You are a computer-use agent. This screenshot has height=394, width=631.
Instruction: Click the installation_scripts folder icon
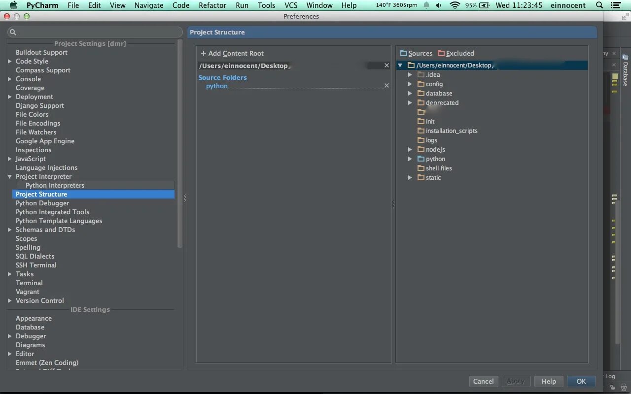click(421, 131)
